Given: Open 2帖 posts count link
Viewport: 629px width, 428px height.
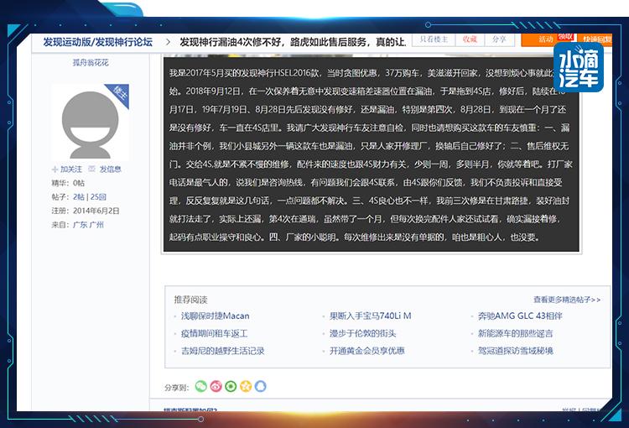Looking at the screenshot, I should [x=79, y=196].
